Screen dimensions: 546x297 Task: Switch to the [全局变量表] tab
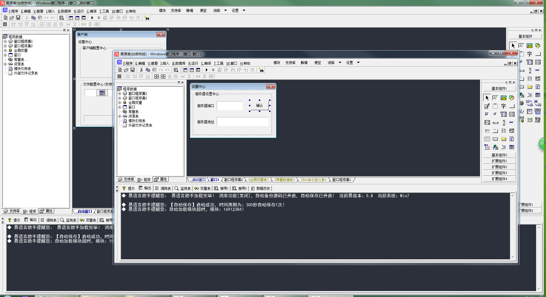click(259, 180)
